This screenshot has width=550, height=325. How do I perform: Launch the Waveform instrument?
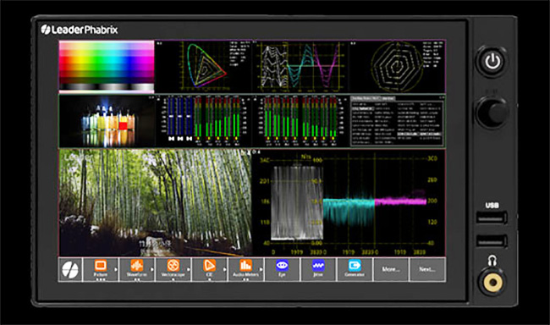click(x=137, y=269)
